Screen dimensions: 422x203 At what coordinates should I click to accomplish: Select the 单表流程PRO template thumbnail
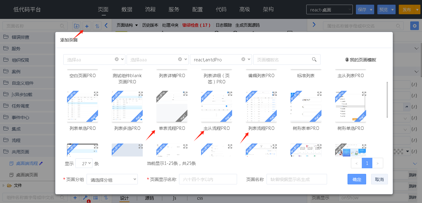[172, 107]
